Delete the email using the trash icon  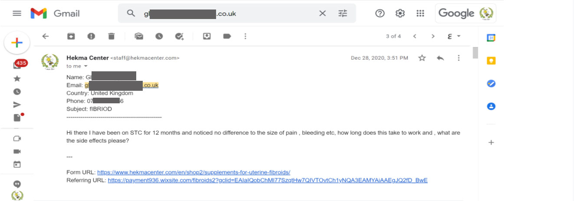(x=112, y=36)
